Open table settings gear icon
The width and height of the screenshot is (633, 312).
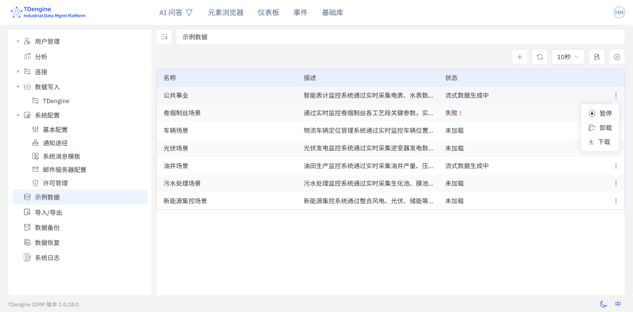[x=617, y=57]
